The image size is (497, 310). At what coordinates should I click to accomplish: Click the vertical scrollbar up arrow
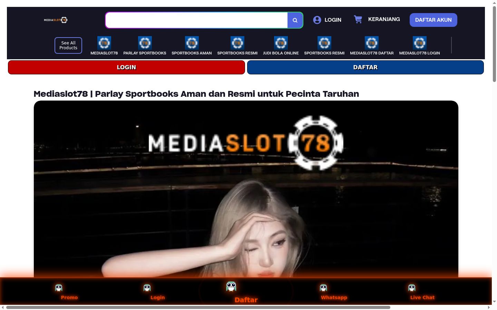click(494, 2)
